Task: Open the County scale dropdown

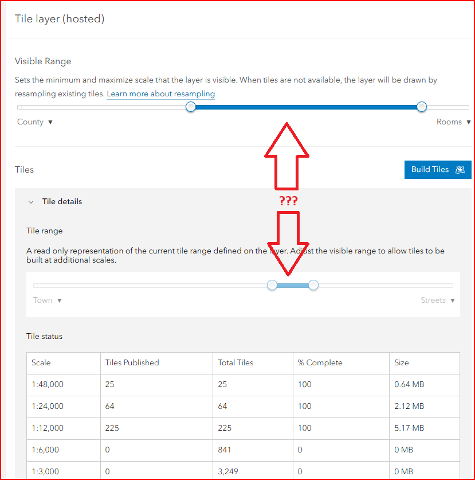Action: [34, 122]
